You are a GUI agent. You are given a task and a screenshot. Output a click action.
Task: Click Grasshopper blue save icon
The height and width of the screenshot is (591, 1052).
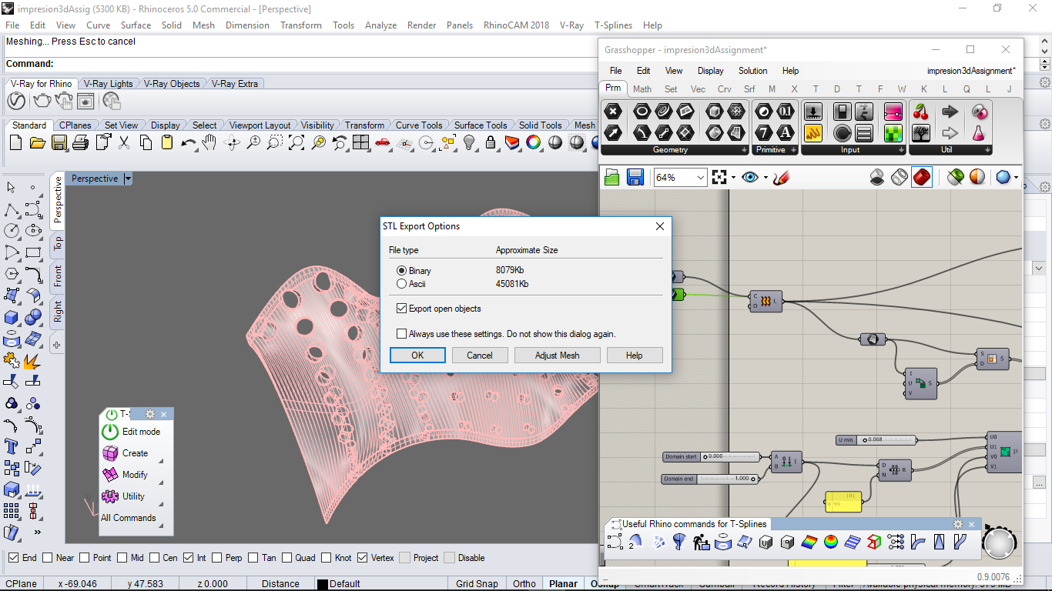(635, 178)
